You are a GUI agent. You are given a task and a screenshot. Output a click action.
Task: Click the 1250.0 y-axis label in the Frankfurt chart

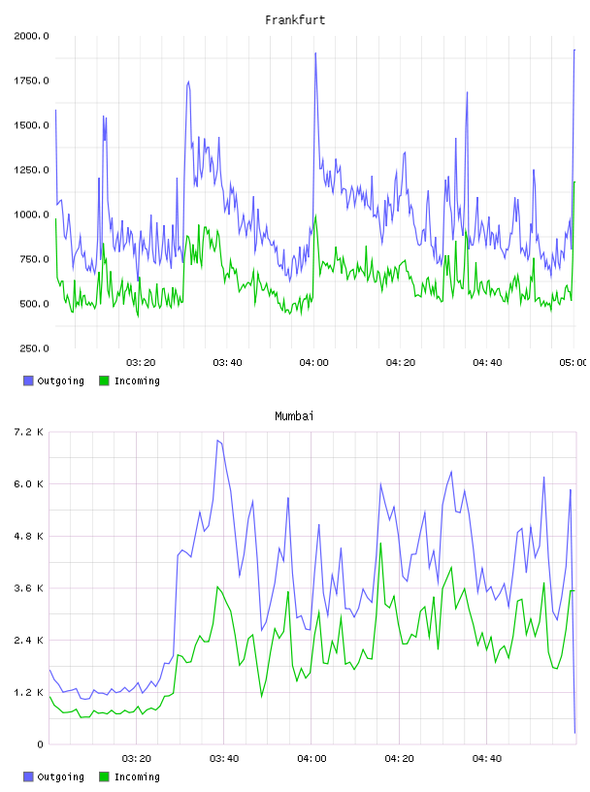click(31, 170)
